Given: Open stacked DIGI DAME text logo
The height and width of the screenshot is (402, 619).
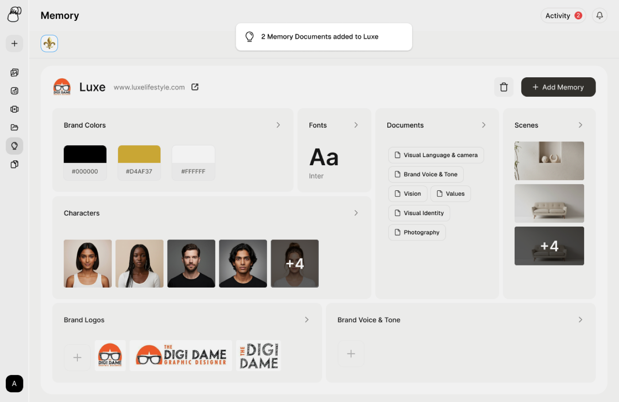Looking at the screenshot, I should pos(259,355).
